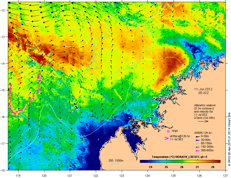
Task: Click the 'drifters@12h to' legend label
Action: coord(180,136)
